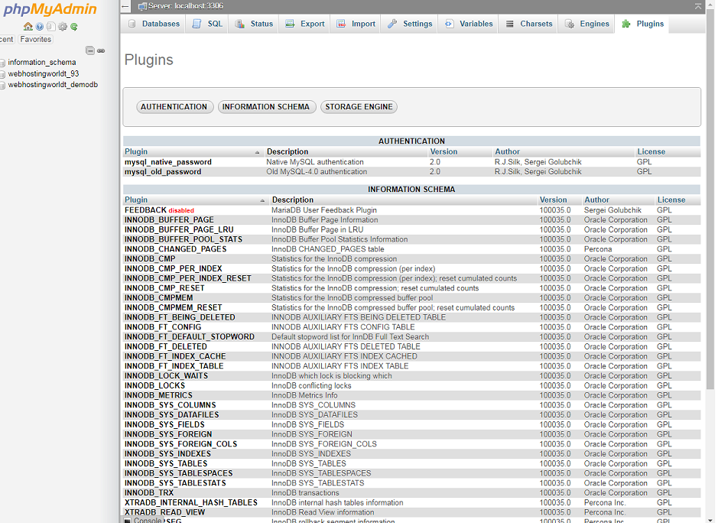The height and width of the screenshot is (523, 718).
Task: Open phpMyAdmin documentation help icon
Action: coord(40,27)
